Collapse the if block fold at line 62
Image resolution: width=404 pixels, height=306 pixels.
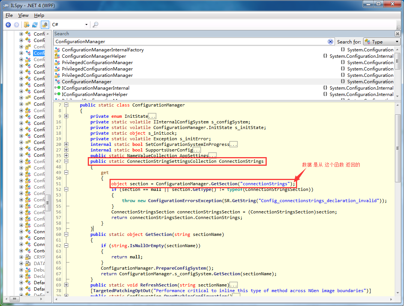66,246
